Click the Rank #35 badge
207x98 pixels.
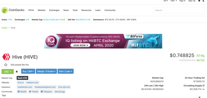(23, 78)
